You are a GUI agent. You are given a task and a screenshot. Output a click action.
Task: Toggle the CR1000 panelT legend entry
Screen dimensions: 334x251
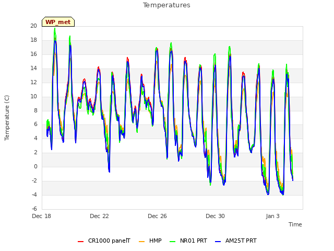[x=104, y=241]
